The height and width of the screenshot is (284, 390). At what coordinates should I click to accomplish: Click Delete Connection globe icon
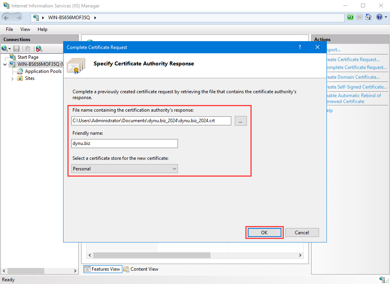pyautogui.click(x=39, y=48)
